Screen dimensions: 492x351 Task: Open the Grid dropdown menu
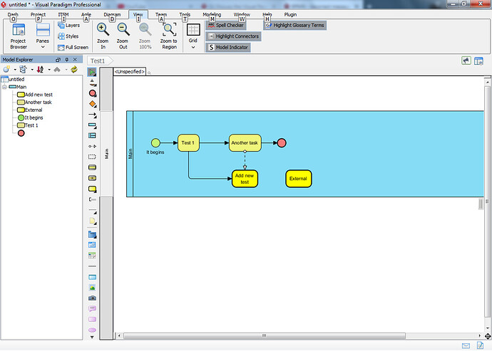193,36
